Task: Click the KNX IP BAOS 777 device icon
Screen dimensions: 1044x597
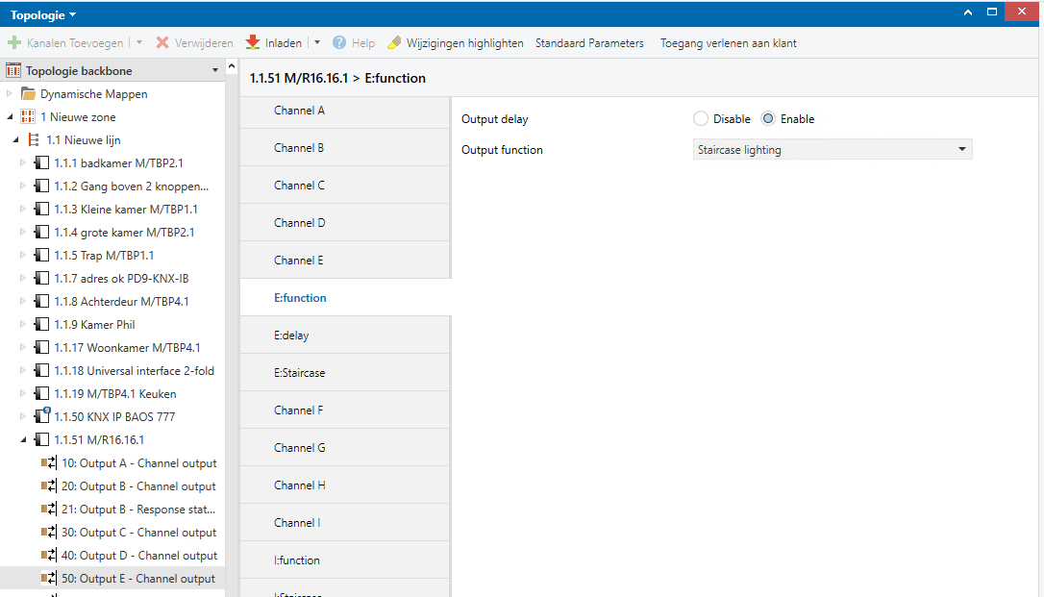Action: tap(41, 416)
